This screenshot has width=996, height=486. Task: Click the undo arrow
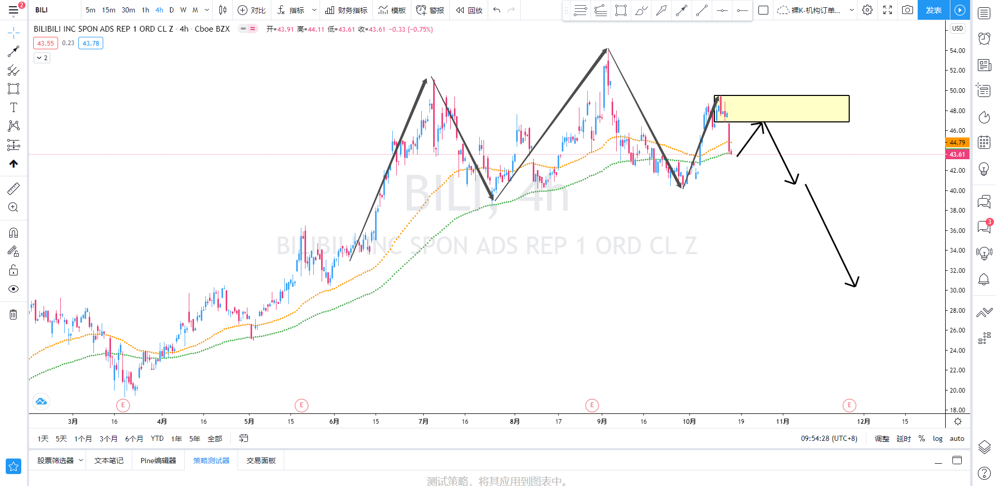(x=496, y=10)
